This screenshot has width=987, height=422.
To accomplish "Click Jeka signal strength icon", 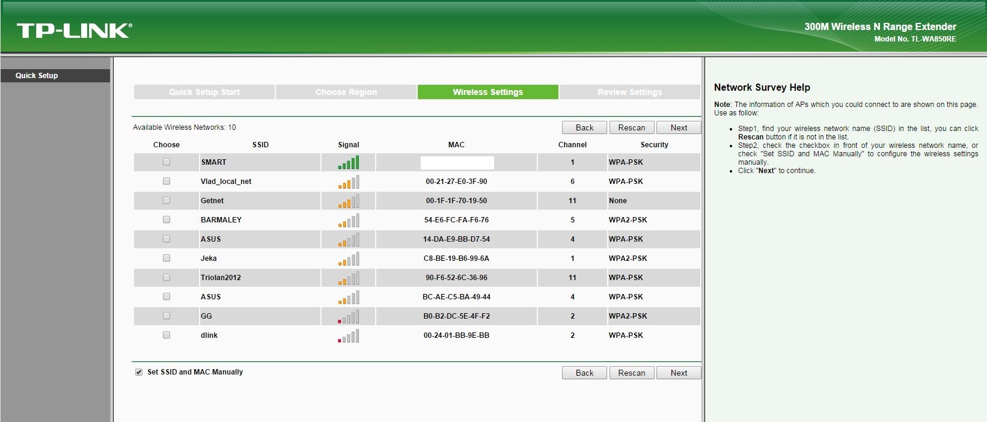I will pyautogui.click(x=349, y=258).
